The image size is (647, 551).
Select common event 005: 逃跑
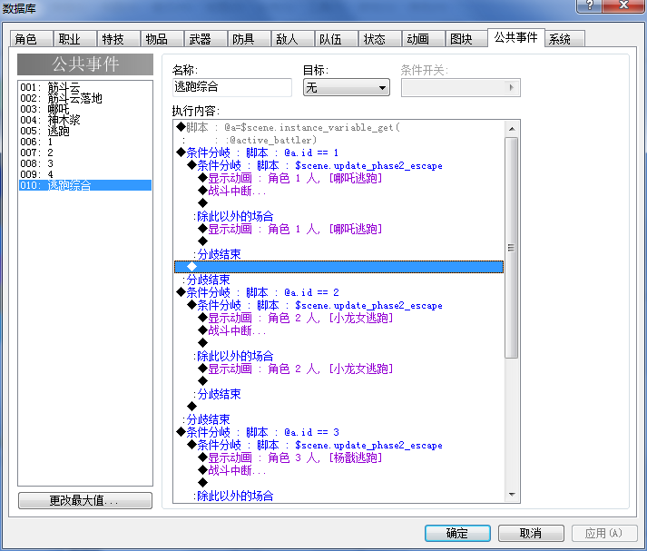coord(85,131)
